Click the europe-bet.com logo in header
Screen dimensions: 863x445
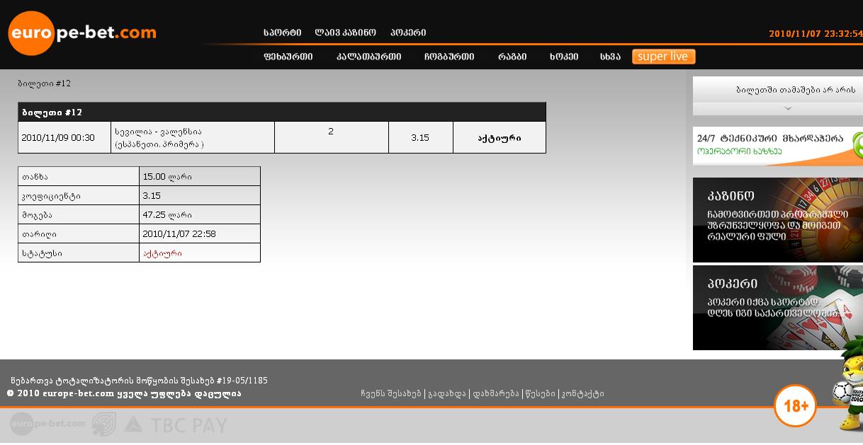pyautogui.click(x=82, y=33)
